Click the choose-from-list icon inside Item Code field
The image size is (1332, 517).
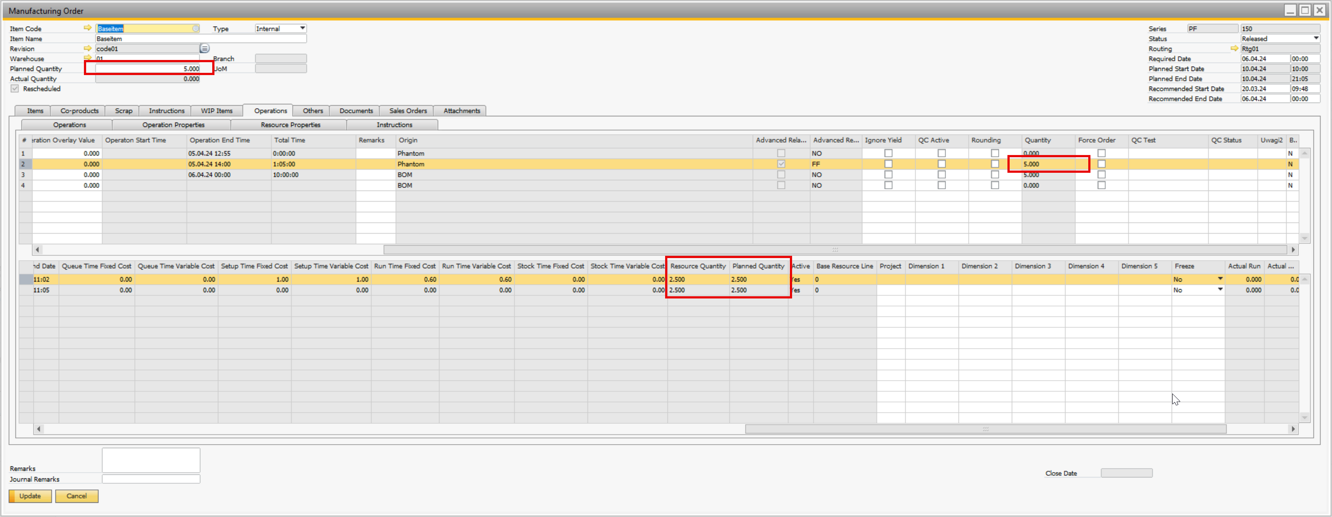(195, 28)
